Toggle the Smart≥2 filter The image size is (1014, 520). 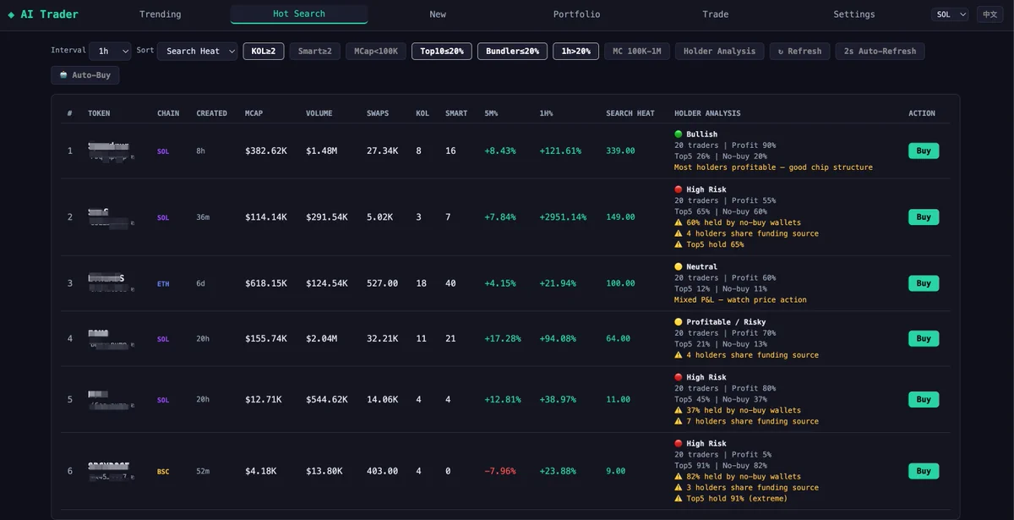click(315, 51)
